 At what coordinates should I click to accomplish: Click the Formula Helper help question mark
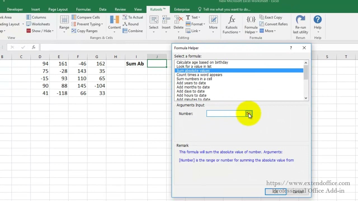291,48
